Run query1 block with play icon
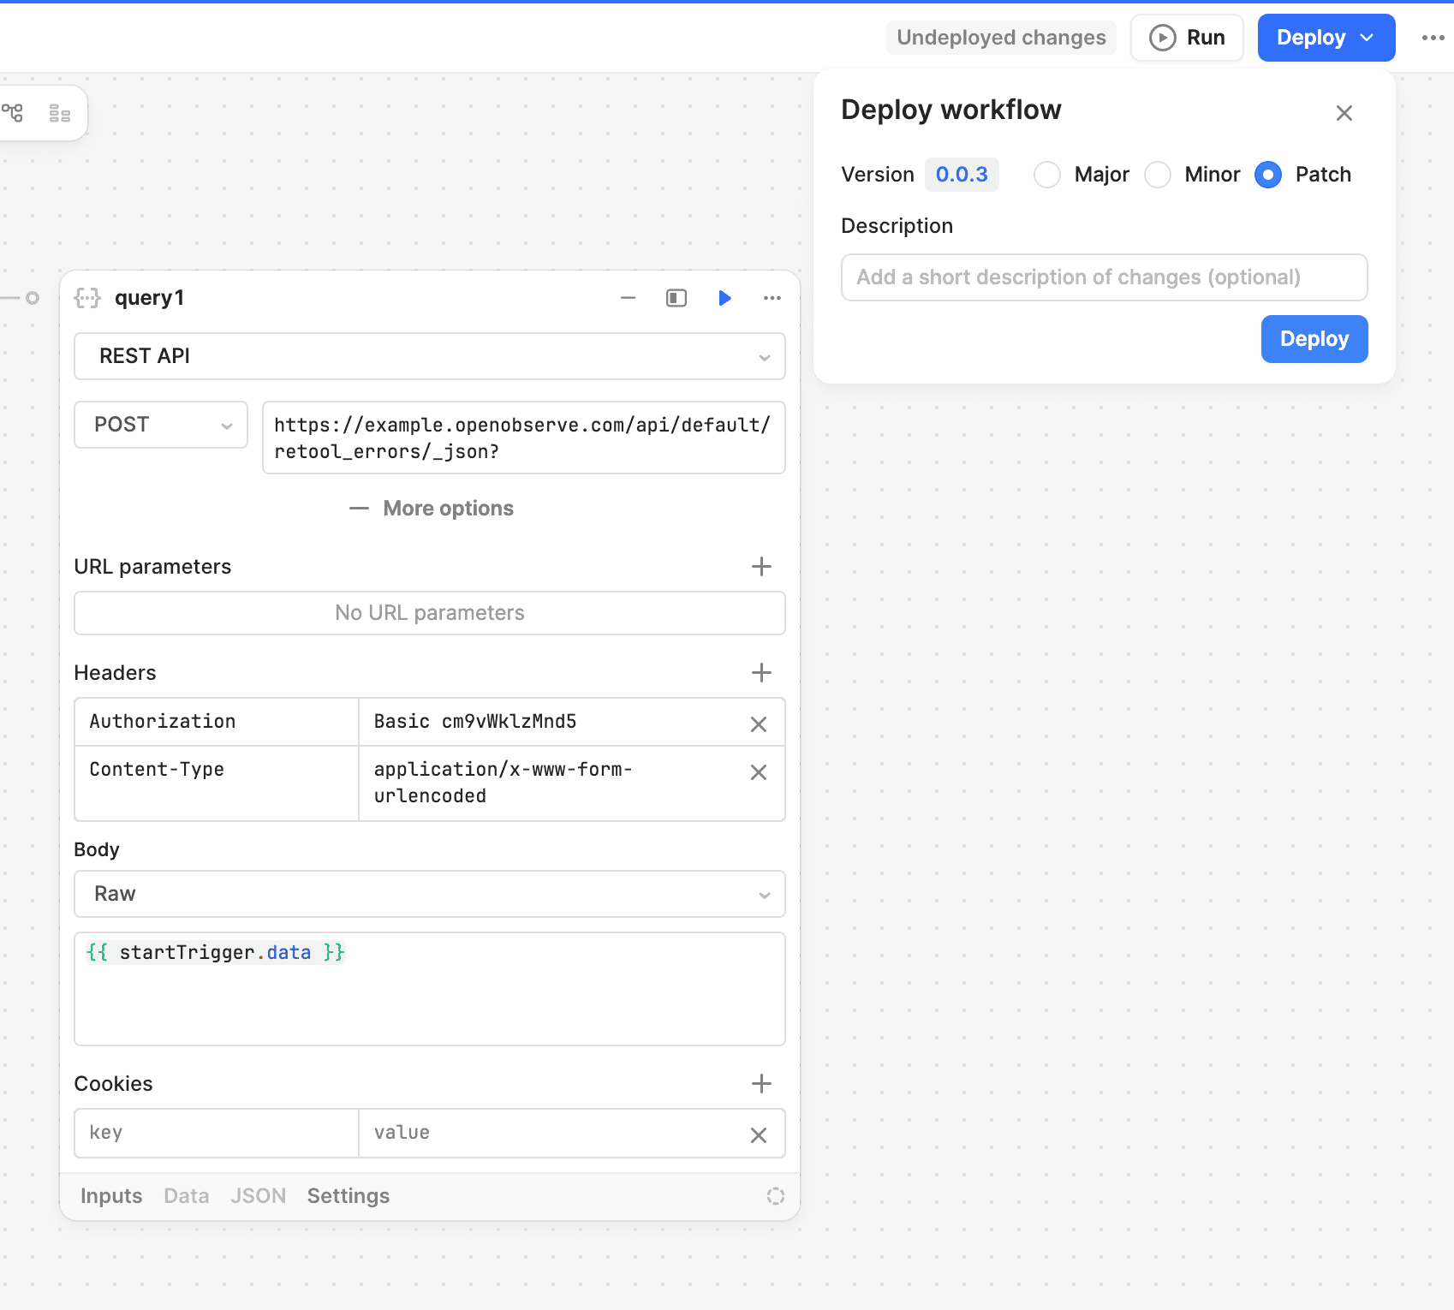Image resolution: width=1454 pixels, height=1310 pixels. (x=724, y=298)
